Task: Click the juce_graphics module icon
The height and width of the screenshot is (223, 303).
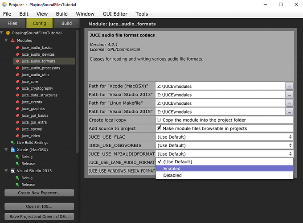Action: click(x=17, y=108)
